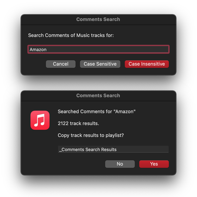The height and width of the screenshot is (197, 197).
Task: Click blank right end of playlist name field
Action: pos(151,149)
